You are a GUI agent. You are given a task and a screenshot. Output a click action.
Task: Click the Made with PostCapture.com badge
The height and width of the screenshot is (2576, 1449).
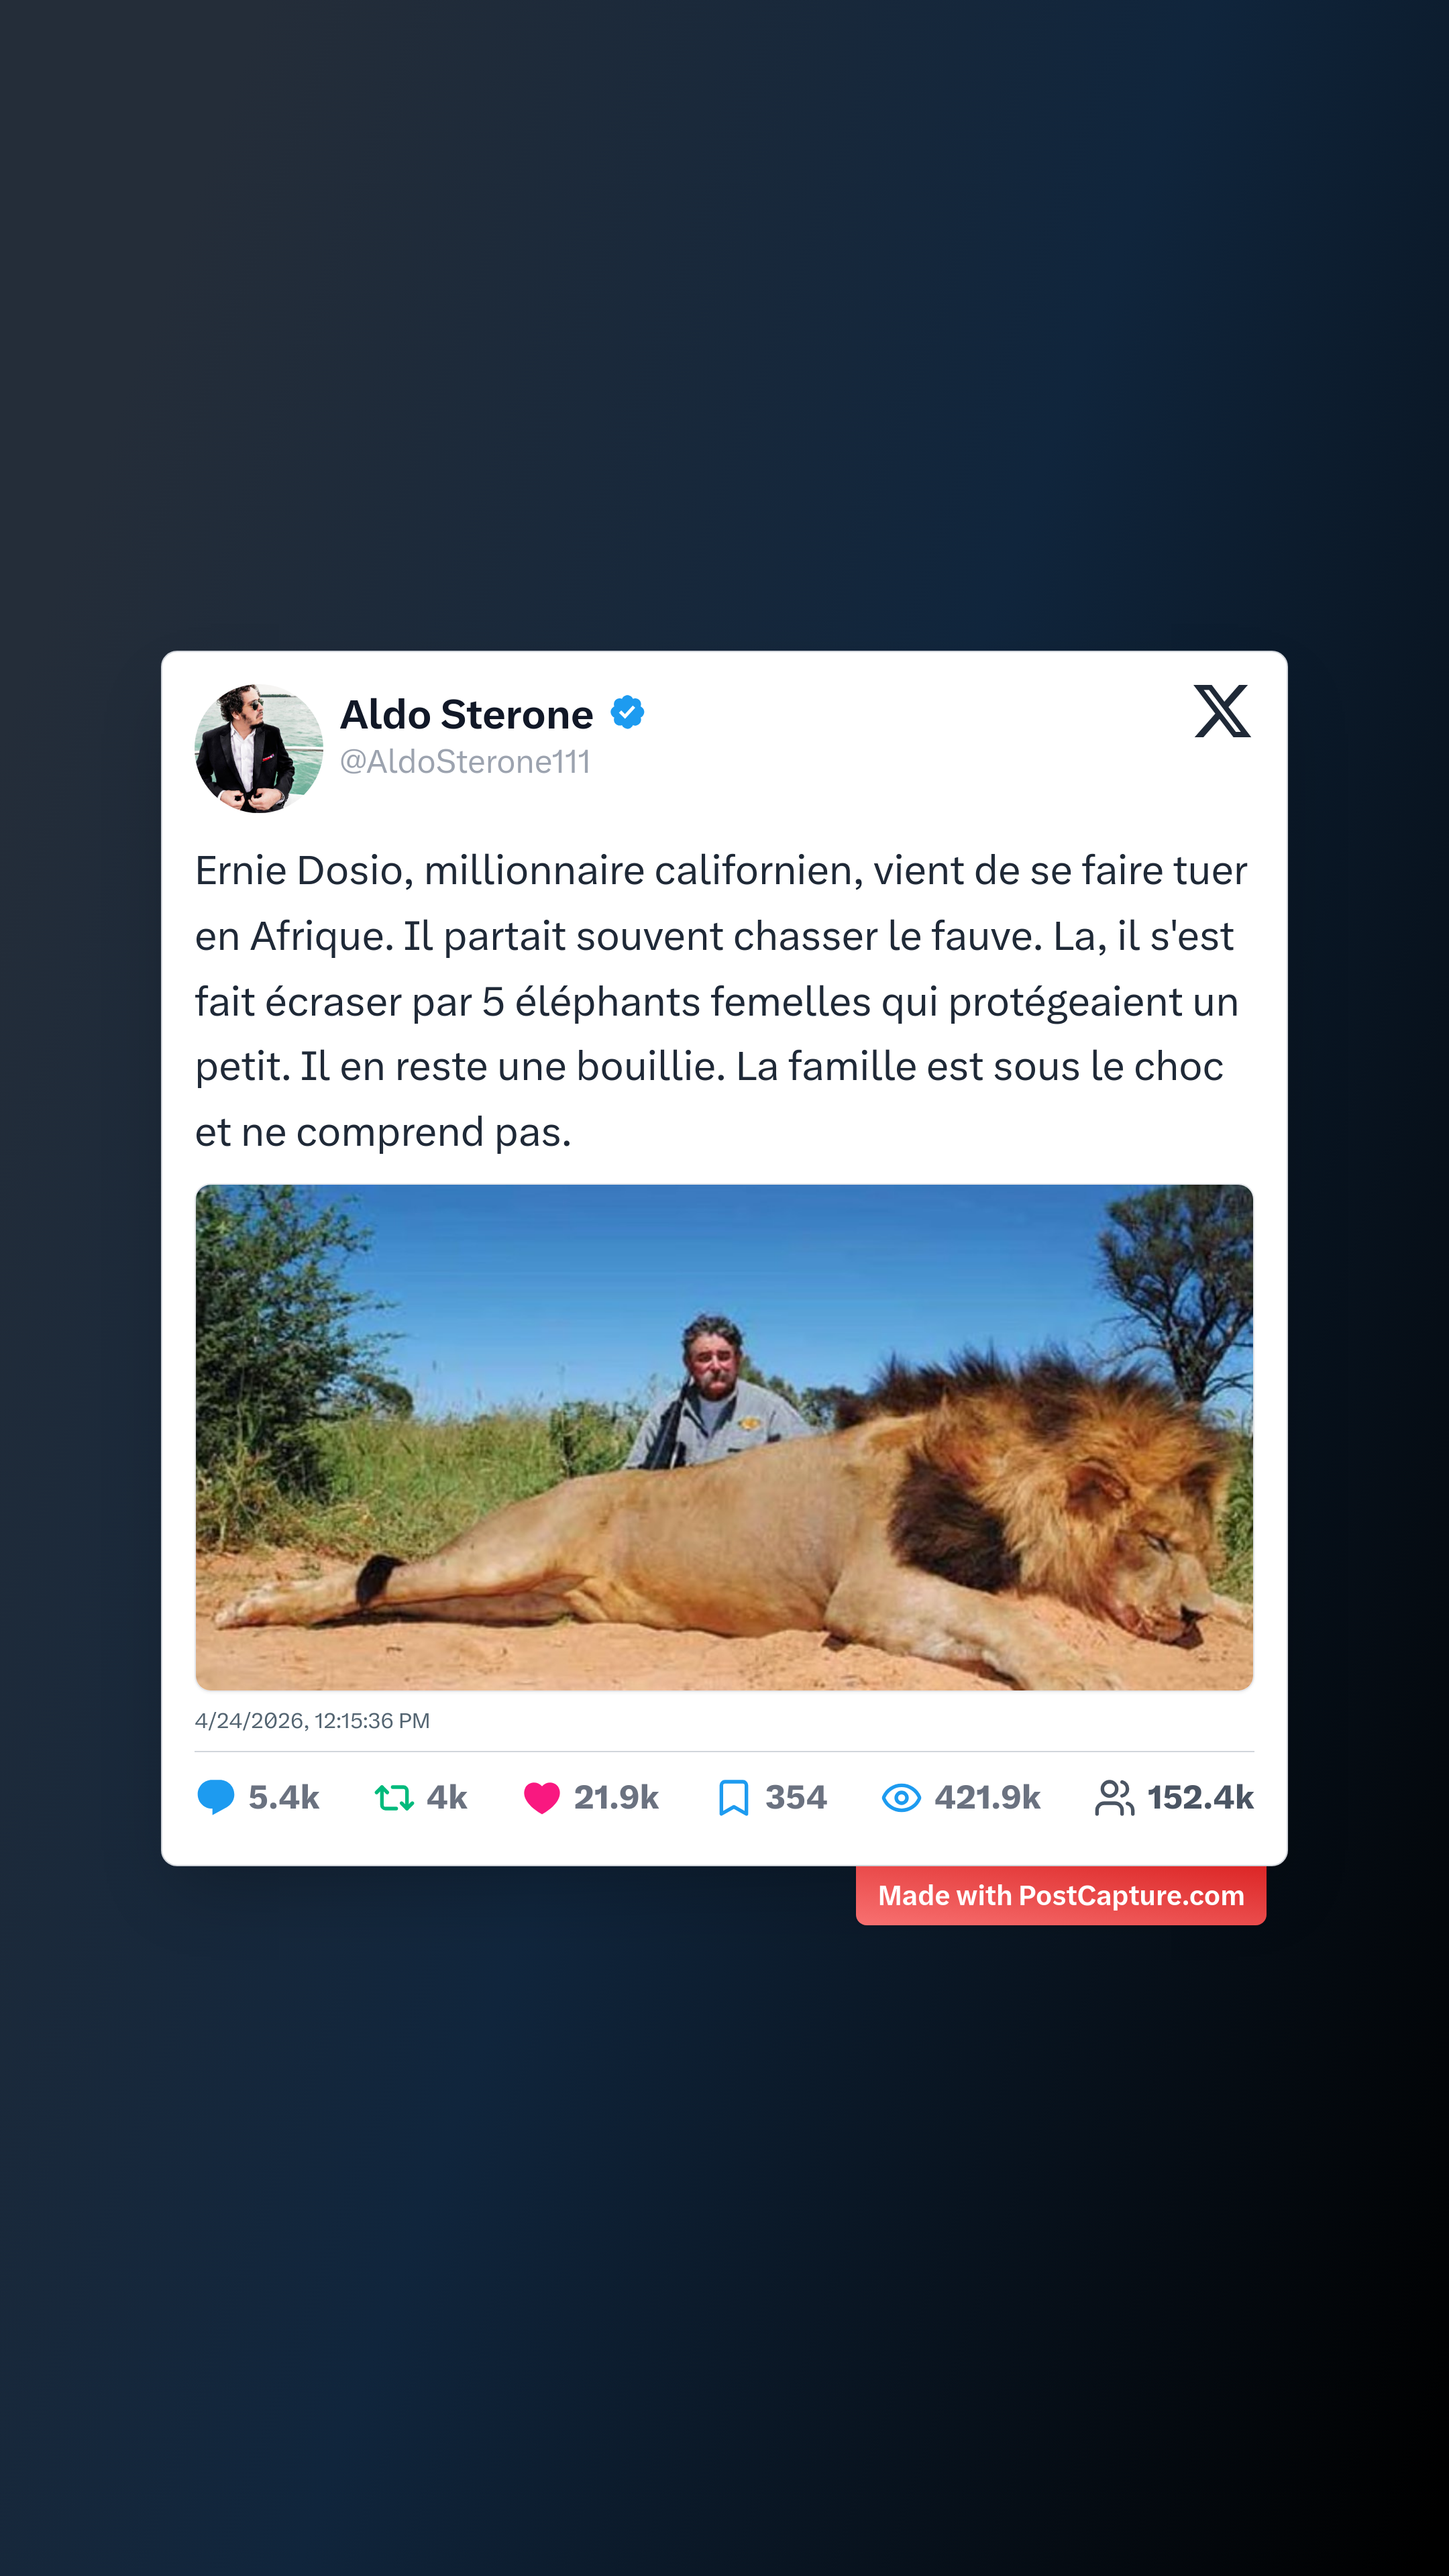tap(1060, 1895)
